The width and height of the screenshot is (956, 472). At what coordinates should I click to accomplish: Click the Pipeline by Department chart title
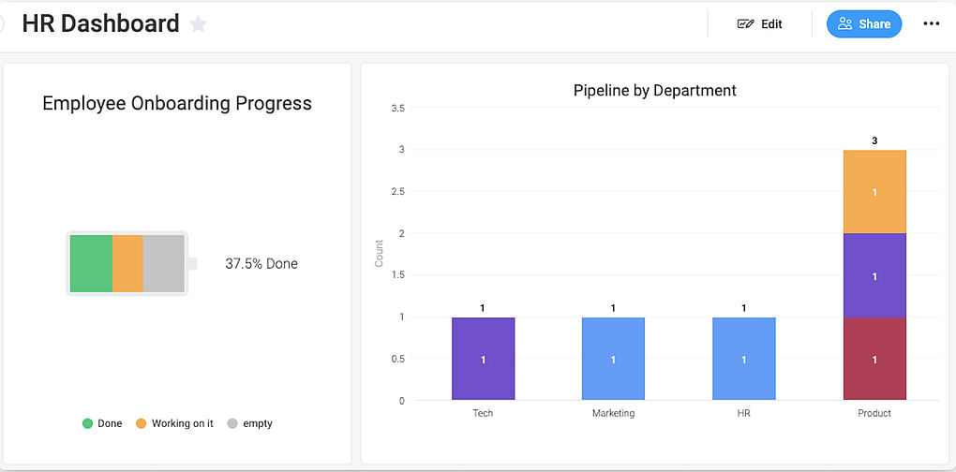tap(654, 91)
